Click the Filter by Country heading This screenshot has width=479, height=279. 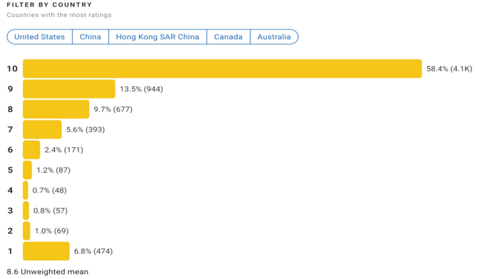(x=49, y=5)
